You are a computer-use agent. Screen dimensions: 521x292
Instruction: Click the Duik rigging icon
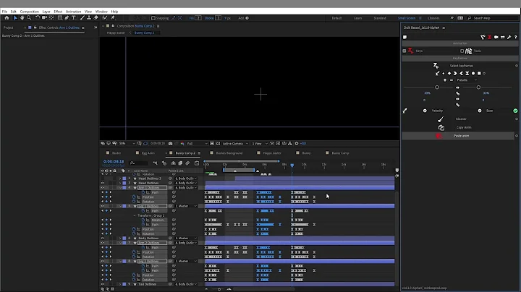pos(483,37)
